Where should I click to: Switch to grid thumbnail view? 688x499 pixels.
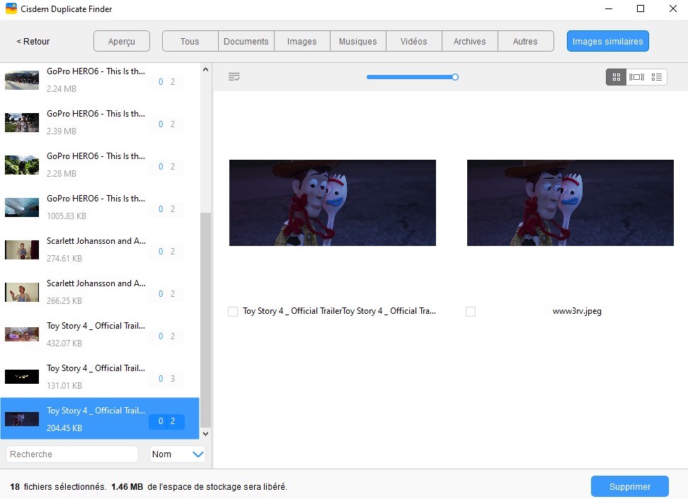(x=616, y=77)
